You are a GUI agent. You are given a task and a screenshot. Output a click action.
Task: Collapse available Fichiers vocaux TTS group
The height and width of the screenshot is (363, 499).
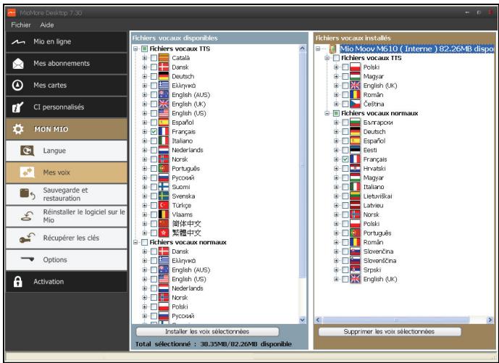coord(135,49)
